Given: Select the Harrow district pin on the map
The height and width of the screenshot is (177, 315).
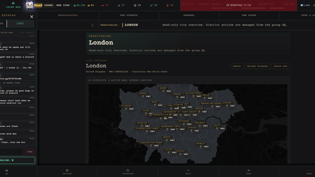Looking at the screenshot, I should point(143,96).
